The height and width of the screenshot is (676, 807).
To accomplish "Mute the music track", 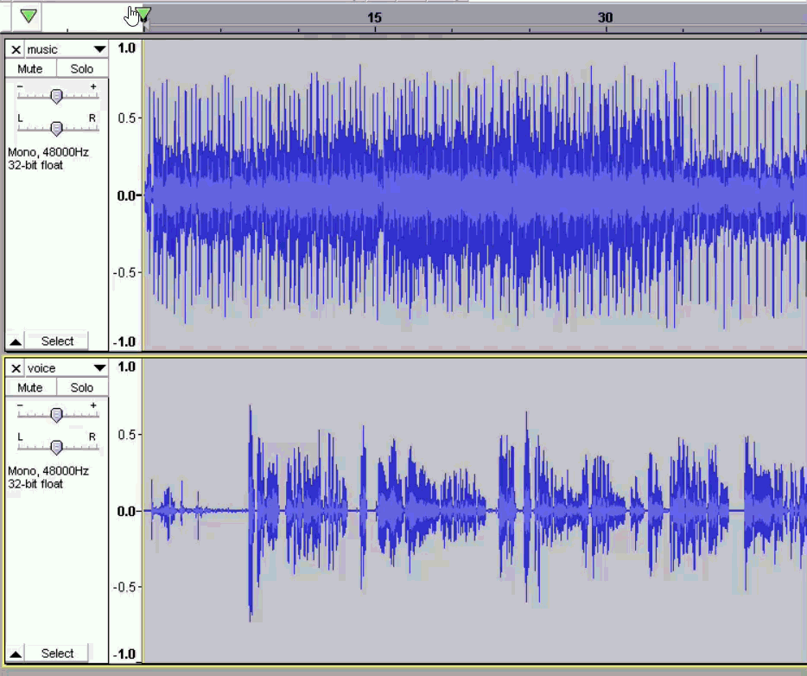I will click(x=30, y=68).
